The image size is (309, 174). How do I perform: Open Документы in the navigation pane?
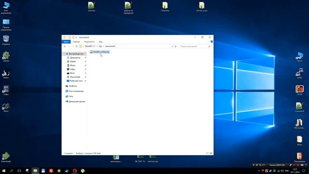click(75, 58)
